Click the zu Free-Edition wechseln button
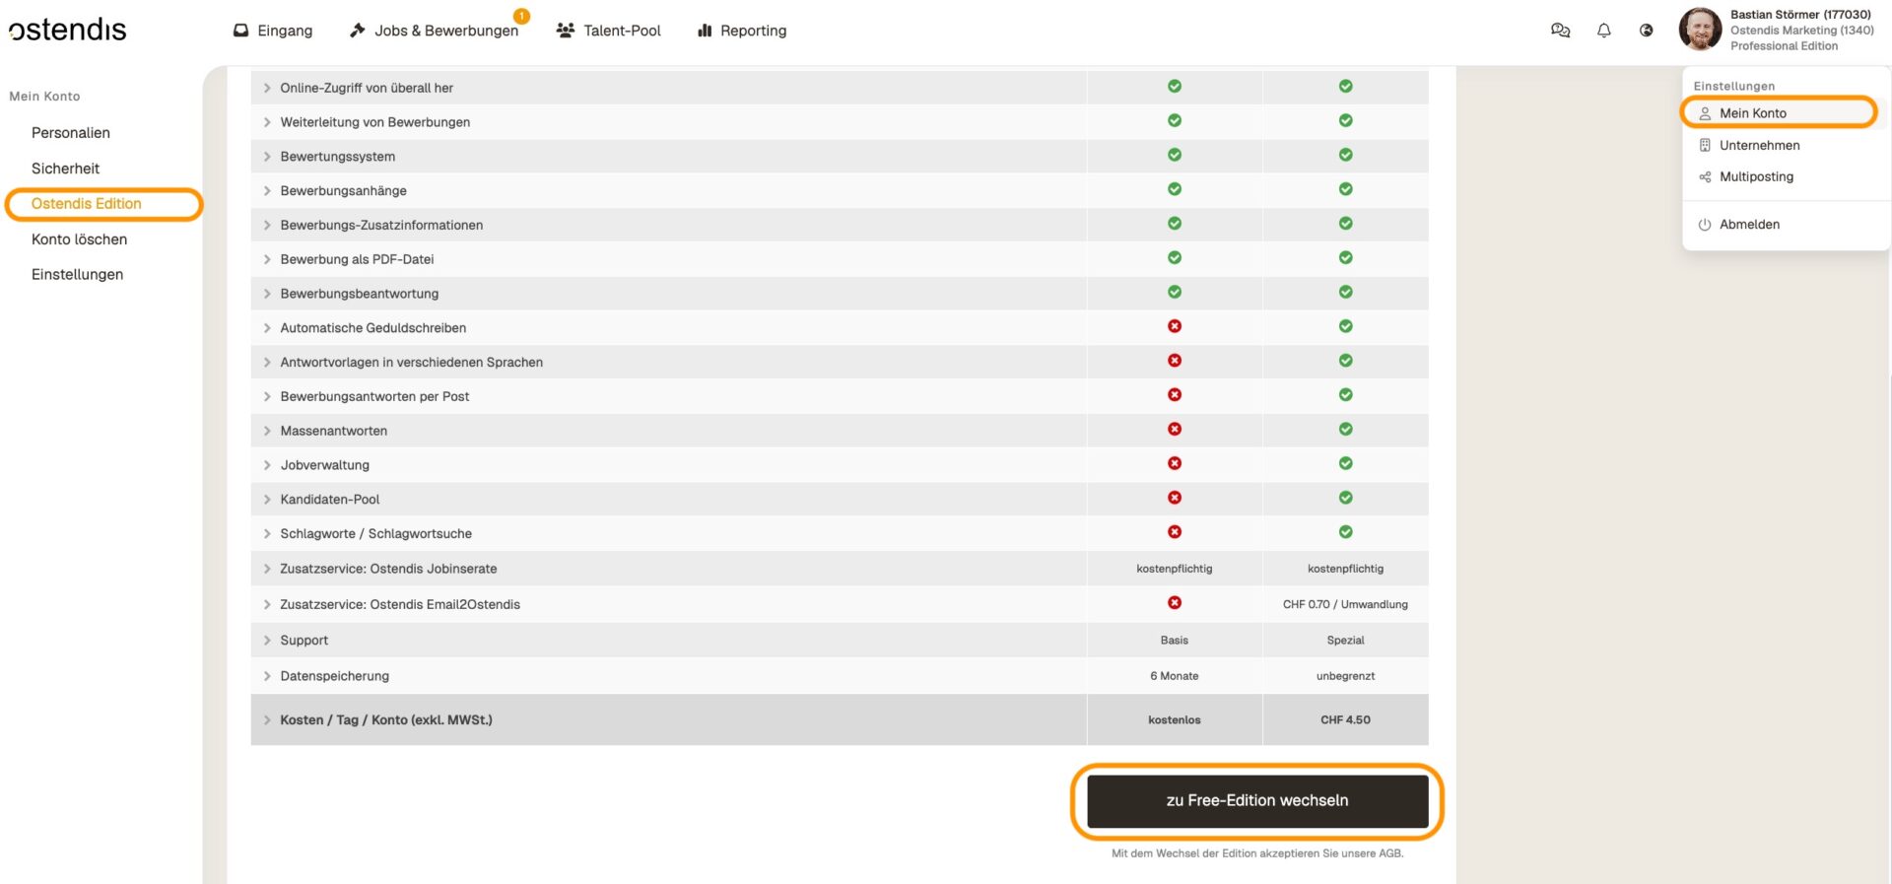Viewport: 1892px width, 884px height. click(1257, 800)
